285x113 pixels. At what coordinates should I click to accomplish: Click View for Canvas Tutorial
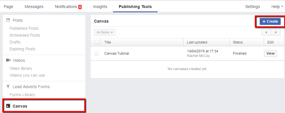pos(270,53)
